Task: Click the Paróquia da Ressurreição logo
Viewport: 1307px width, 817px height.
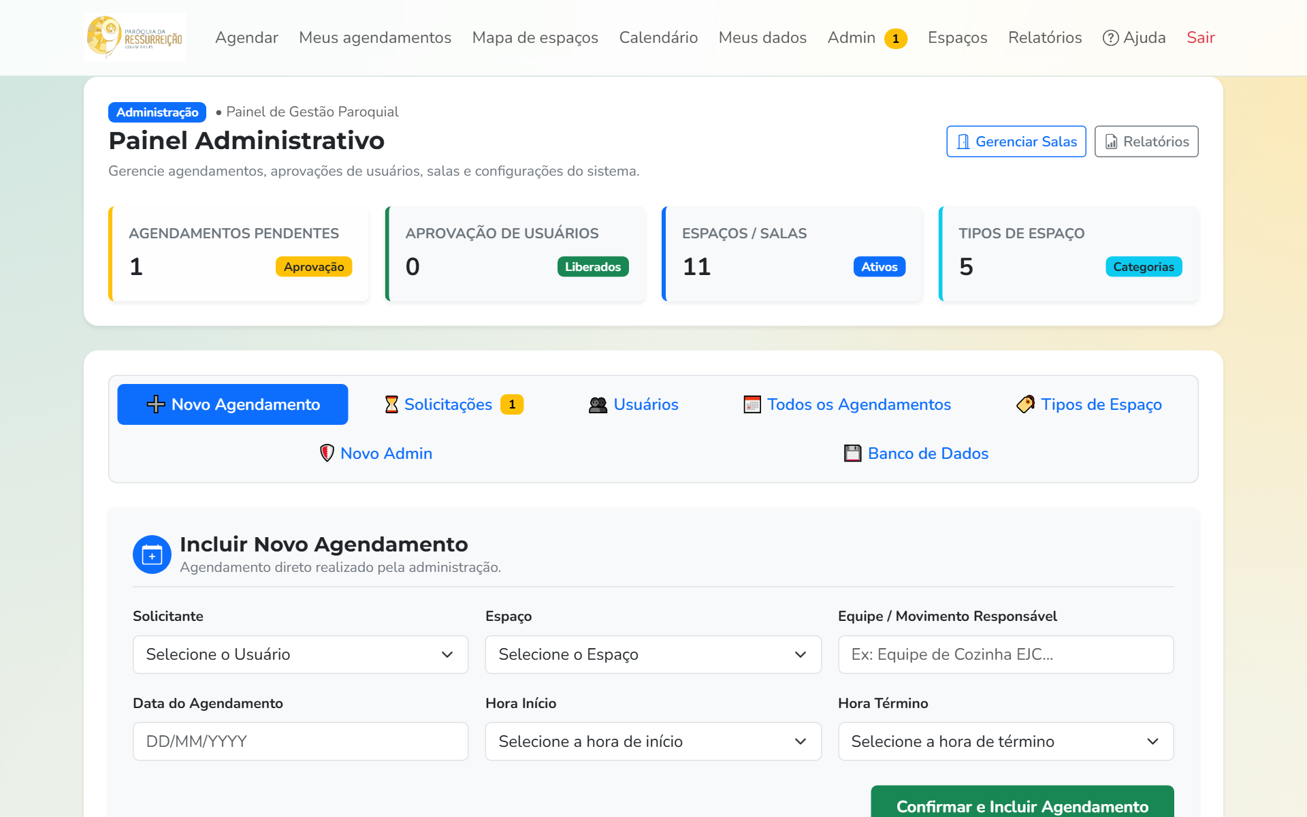Action: (x=135, y=37)
